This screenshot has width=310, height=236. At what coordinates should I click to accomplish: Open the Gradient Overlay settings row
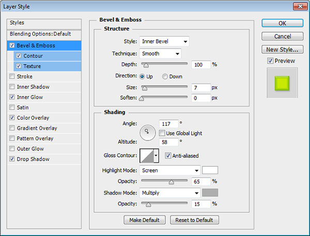(x=44, y=128)
